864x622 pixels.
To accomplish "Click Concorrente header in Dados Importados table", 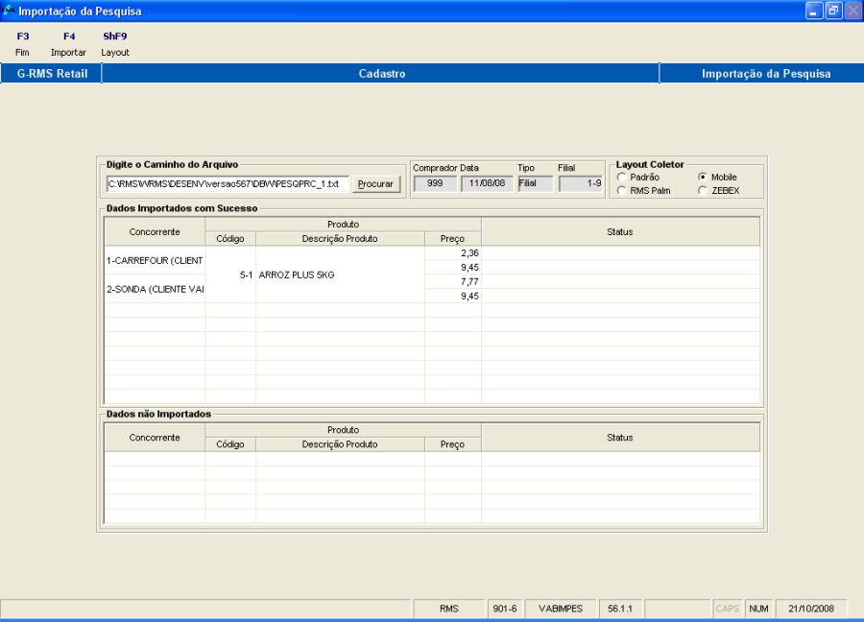I will pyautogui.click(x=155, y=232).
